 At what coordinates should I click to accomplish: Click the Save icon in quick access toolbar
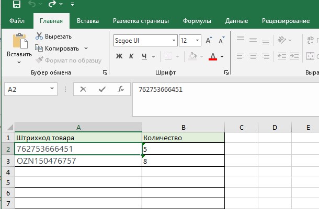click(16, 5)
